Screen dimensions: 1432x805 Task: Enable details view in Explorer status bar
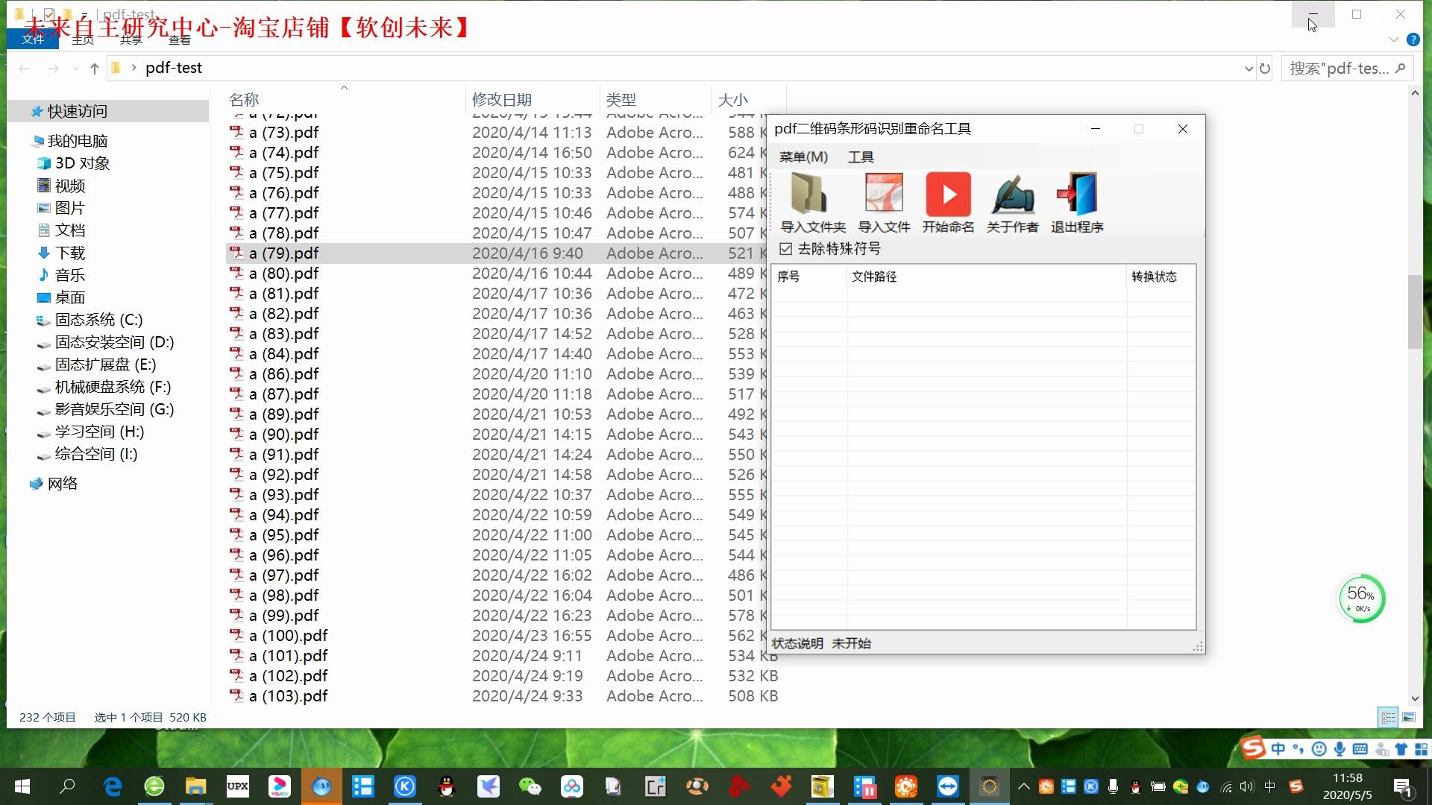coord(1388,717)
